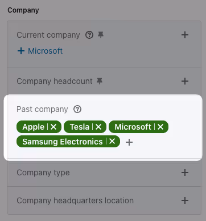The image size is (206, 221).
Task: Remove the Microsoft past company chip
Action: tap(160, 127)
